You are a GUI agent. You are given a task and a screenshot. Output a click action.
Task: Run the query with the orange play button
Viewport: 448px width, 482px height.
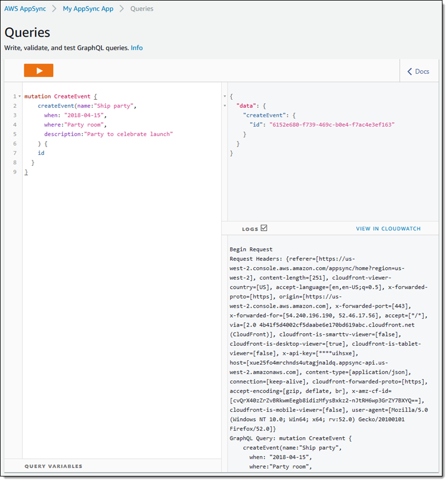pos(39,71)
